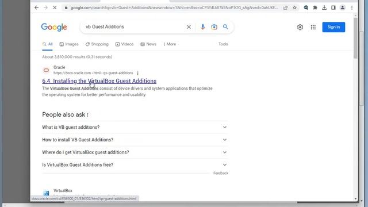The height and width of the screenshot is (207, 368).
Task: Open Google settings gear icon
Action: click(300, 27)
